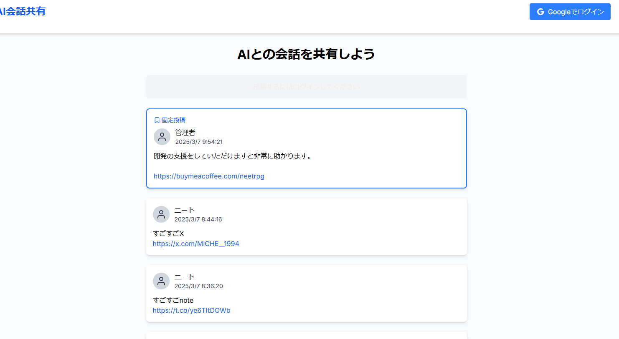This screenshot has height=339, width=619.
Task: Click avatar icon of the すごすごX post
Action: click(x=161, y=214)
